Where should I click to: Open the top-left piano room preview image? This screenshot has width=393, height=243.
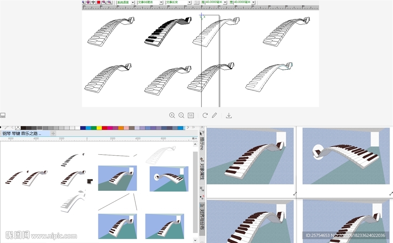coord(250,156)
